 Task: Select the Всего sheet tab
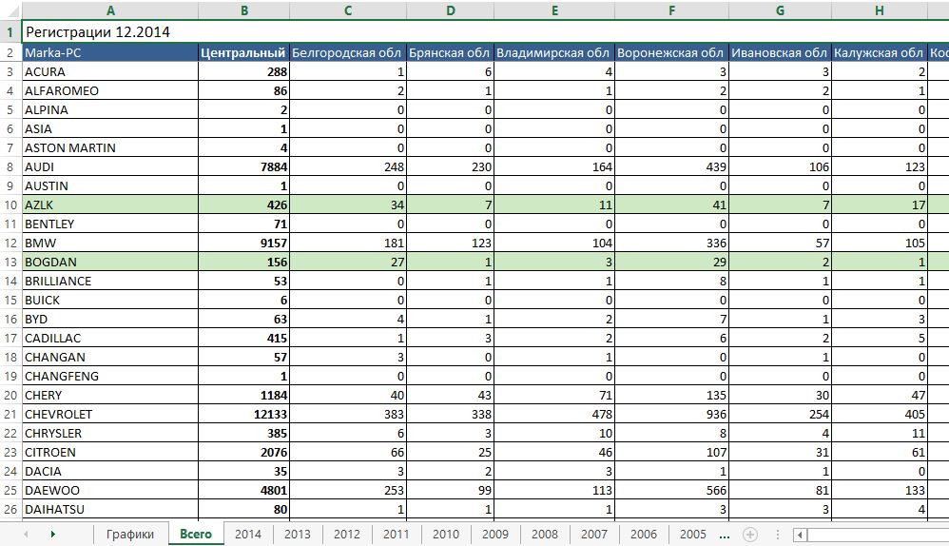coord(196,534)
